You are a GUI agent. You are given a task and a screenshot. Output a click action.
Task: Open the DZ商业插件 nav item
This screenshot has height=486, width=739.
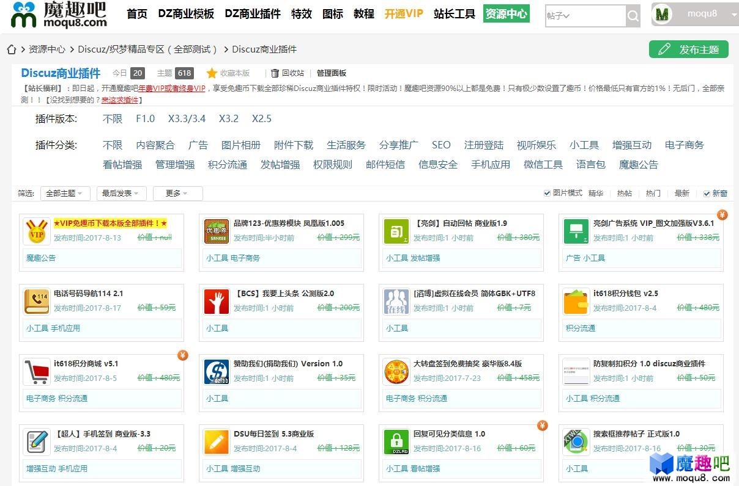click(253, 13)
